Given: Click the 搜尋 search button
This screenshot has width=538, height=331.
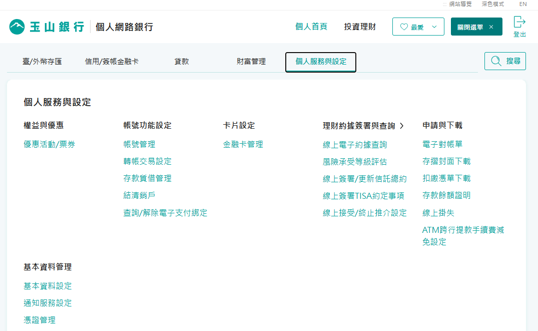Looking at the screenshot, I should click(505, 61).
